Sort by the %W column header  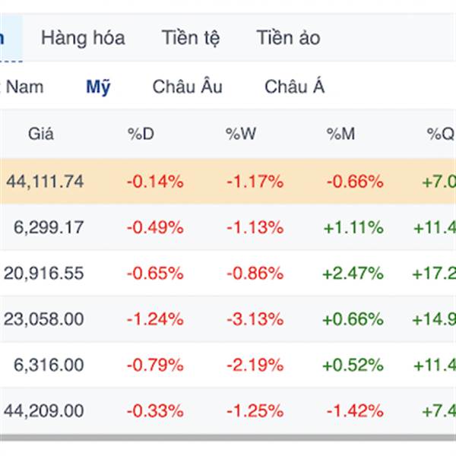coord(241,134)
